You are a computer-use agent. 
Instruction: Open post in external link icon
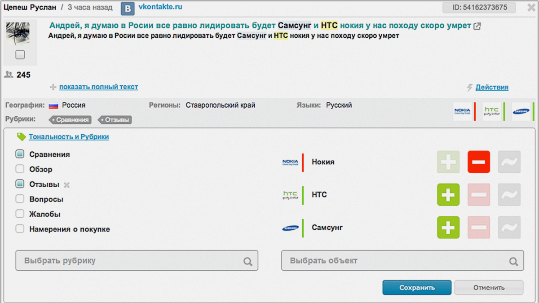point(477,26)
